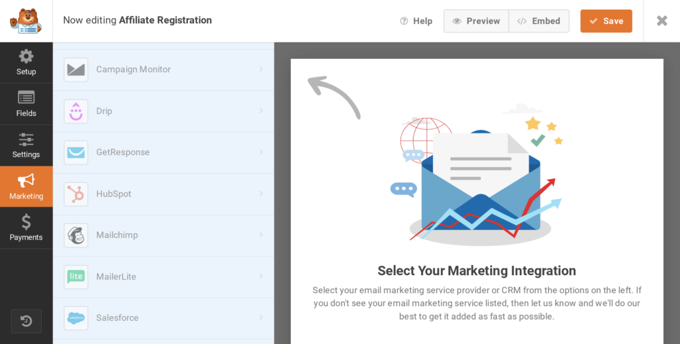Expand Campaign Monitor chevron arrow
This screenshot has width=680, height=344.
click(x=261, y=69)
